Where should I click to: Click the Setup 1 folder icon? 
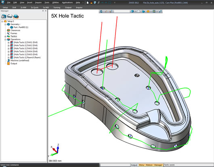(x=5, y=21)
